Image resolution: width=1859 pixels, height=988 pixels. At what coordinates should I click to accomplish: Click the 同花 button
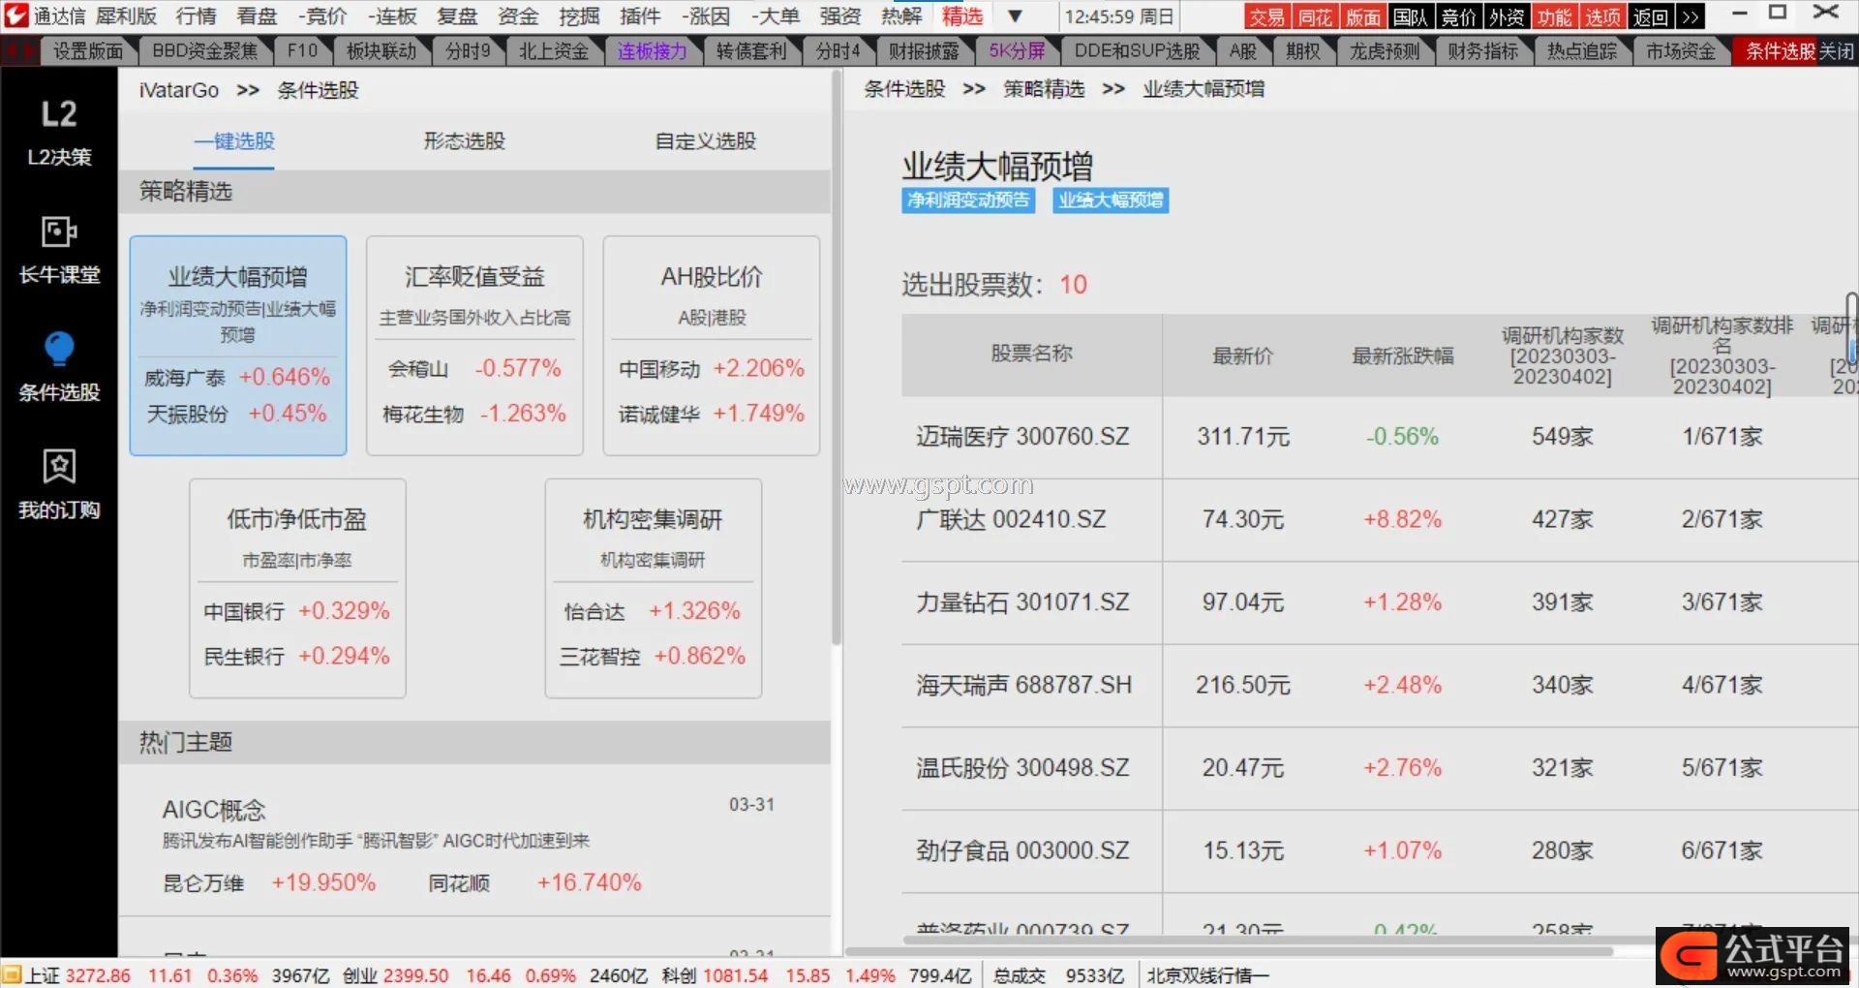[1315, 17]
